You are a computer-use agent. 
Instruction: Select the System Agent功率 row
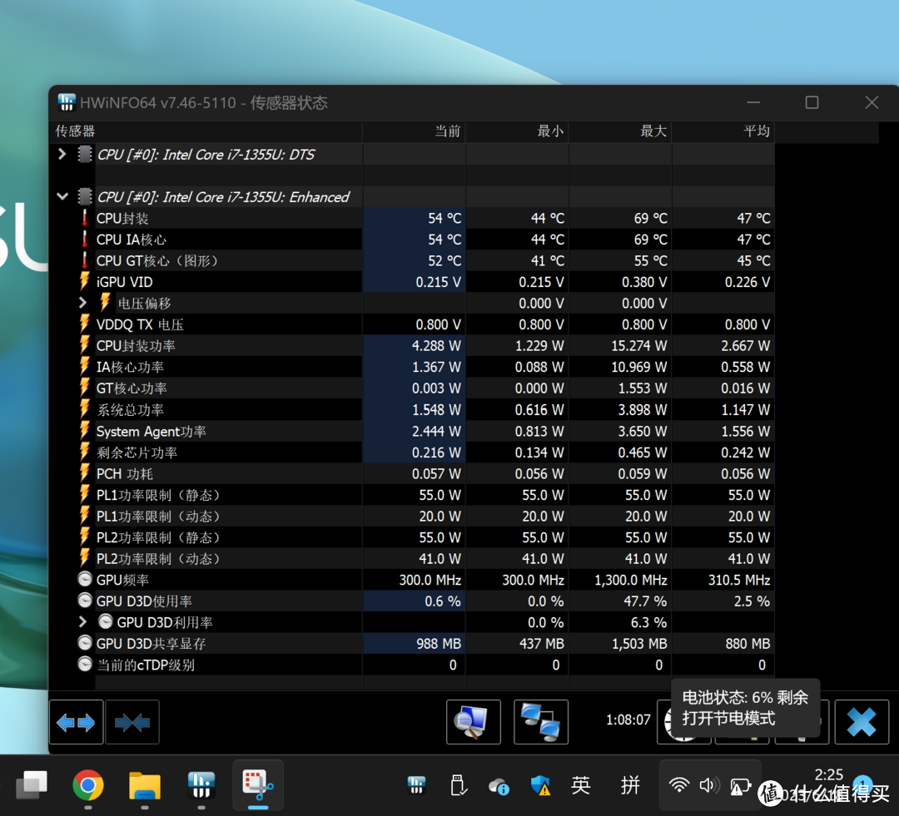412,431
